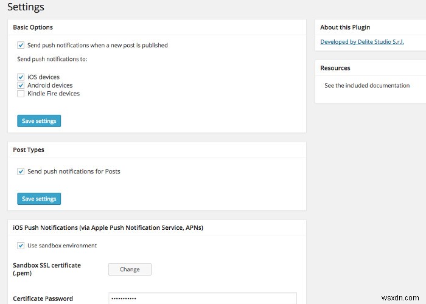The height and width of the screenshot is (304, 426).
Task: Uncheck the Android devices checkbox
Action: click(x=21, y=85)
